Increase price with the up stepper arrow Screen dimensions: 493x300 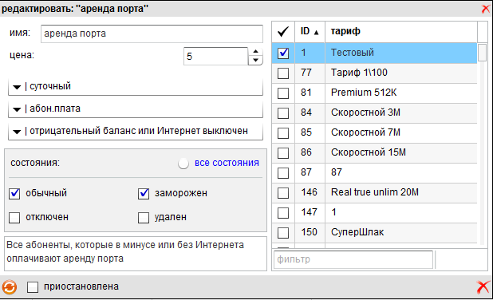point(255,52)
